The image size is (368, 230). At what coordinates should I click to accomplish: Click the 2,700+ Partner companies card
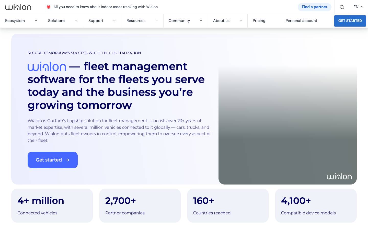tap(140, 205)
